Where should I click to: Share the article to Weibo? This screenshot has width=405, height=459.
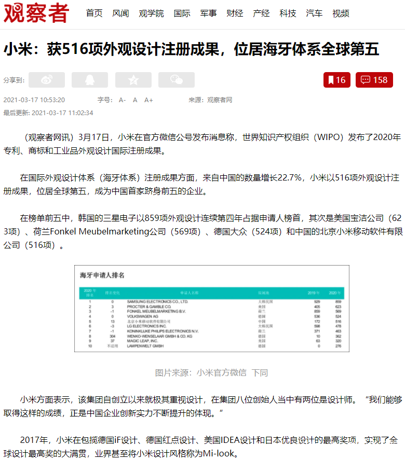47,80
